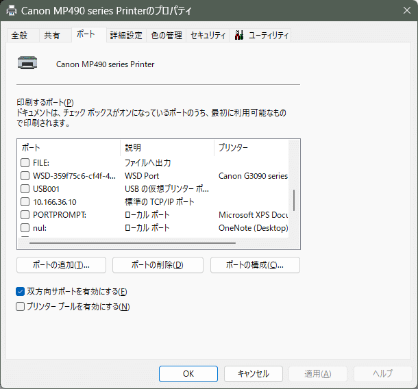Open the 色の管理 tab
The image size is (418, 389).
pos(167,35)
